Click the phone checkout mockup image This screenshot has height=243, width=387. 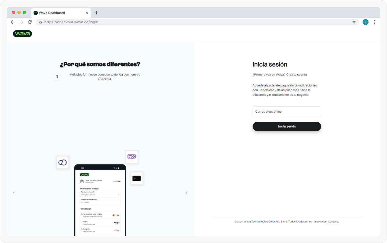(100, 200)
